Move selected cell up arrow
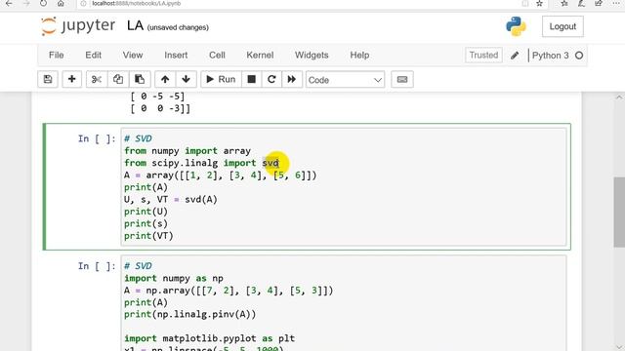 (165, 79)
